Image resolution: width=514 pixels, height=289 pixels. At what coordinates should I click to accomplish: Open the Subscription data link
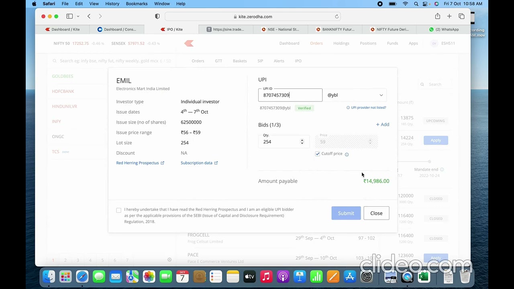click(199, 163)
